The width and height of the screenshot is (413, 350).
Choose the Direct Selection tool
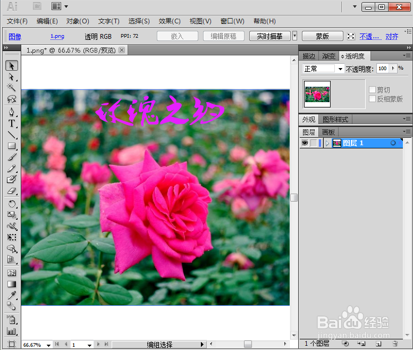12,77
